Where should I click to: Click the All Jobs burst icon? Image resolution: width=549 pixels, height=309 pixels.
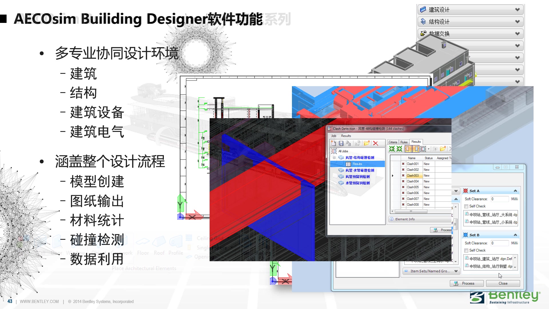pos(334,151)
